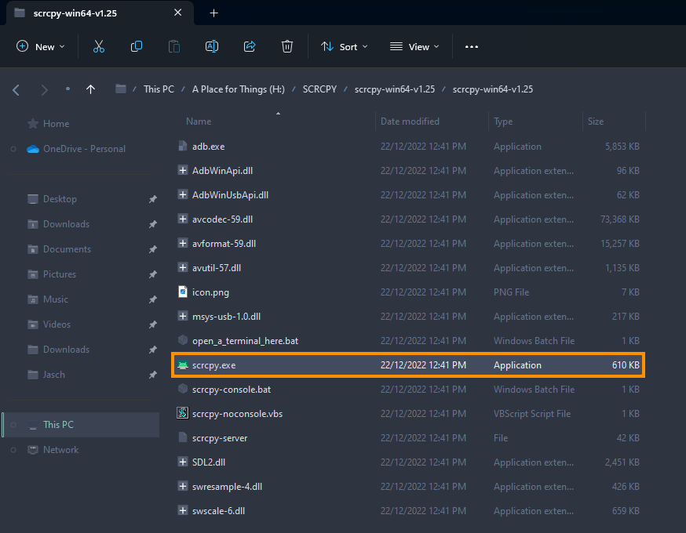
Task: Expand Network tree node
Action: (x=13, y=450)
